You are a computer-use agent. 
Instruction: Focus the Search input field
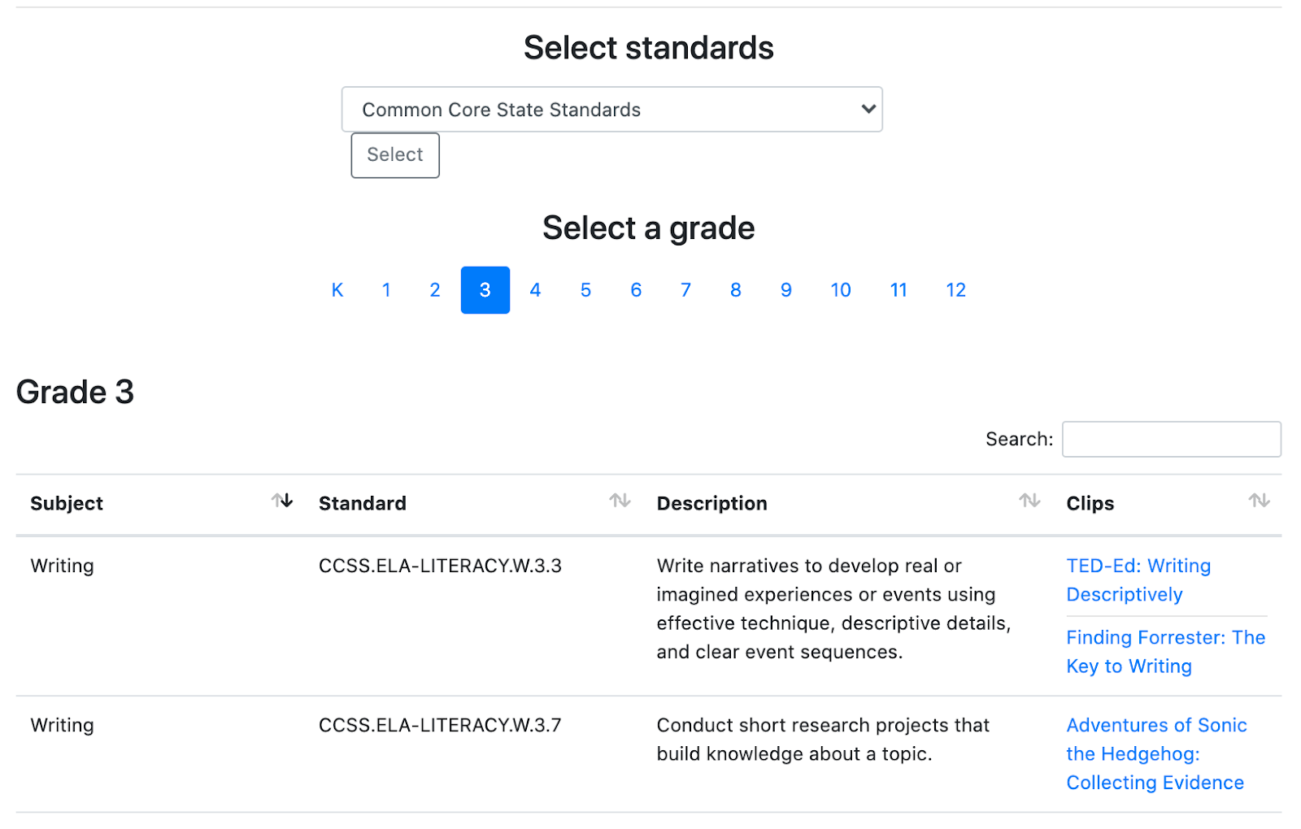pos(1171,439)
